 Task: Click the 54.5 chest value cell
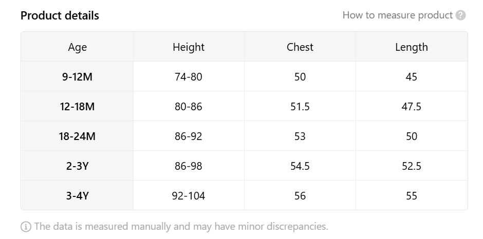coord(300,166)
